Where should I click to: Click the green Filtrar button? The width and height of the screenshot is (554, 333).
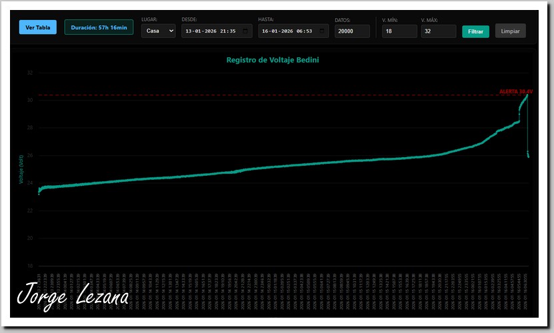pyautogui.click(x=475, y=31)
